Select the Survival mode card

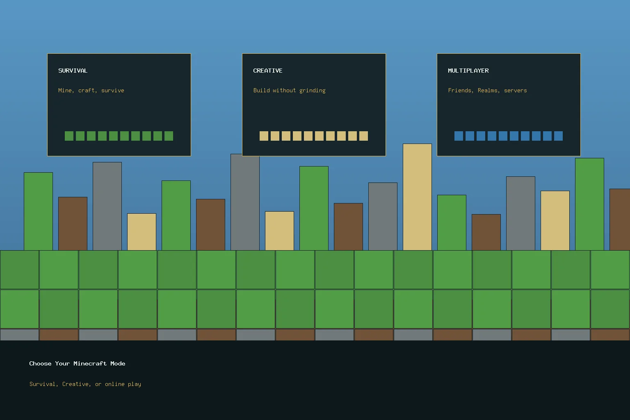(119, 105)
